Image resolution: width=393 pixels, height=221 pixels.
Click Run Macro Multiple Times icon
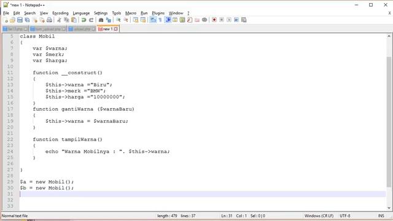click(x=236, y=20)
